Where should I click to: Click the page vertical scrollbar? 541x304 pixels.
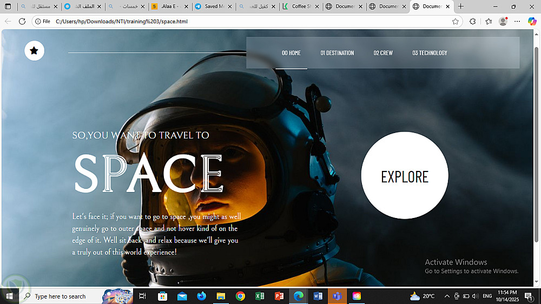tap(536, 145)
